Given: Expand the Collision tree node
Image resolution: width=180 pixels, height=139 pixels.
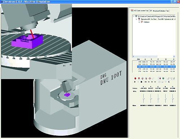Looking at the screenshot, I should pyautogui.click(x=139, y=22).
